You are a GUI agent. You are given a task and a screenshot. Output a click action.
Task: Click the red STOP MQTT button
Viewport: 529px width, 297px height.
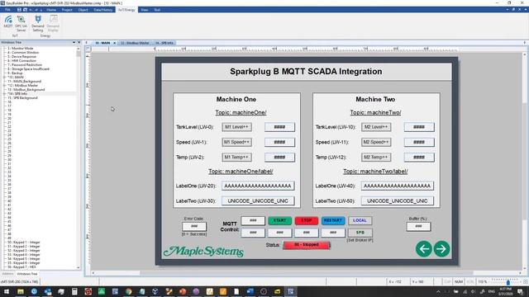coord(307,220)
